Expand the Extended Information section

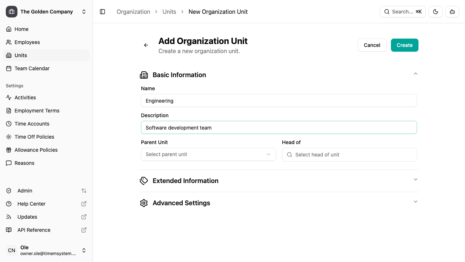pos(415,179)
